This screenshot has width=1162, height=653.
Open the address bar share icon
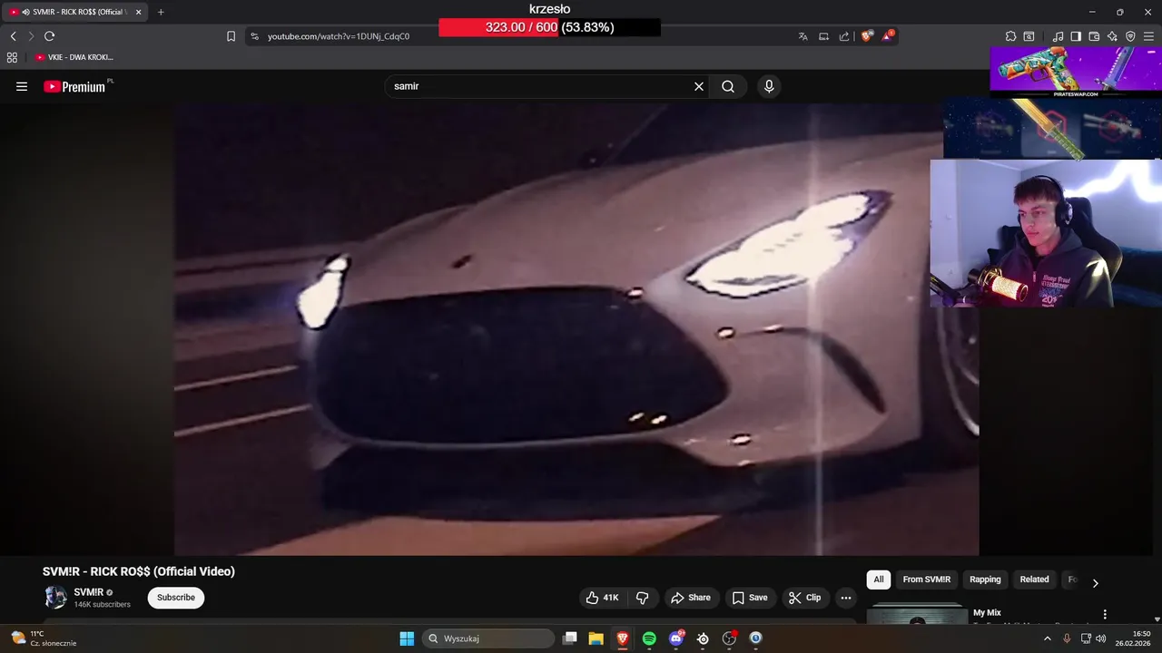[x=844, y=36]
